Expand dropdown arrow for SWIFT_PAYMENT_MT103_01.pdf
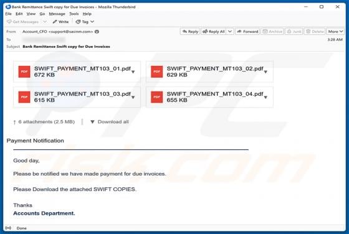 click(133, 72)
